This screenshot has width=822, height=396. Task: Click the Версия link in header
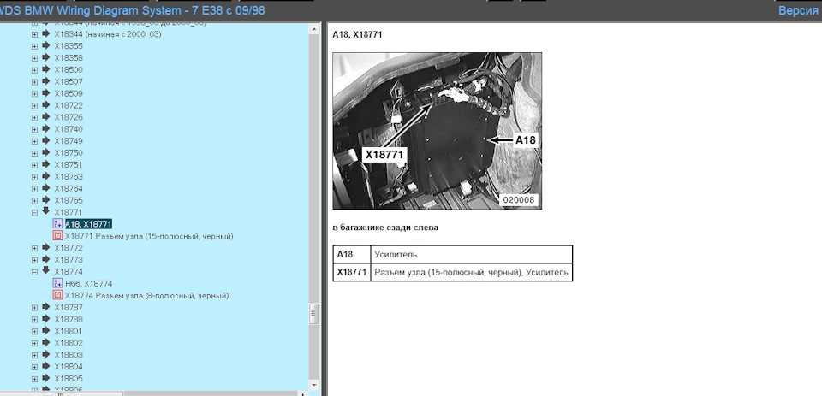(x=799, y=10)
